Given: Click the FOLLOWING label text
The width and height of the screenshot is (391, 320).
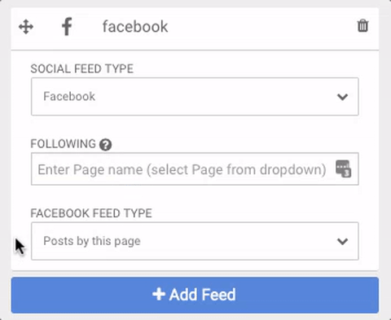Looking at the screenshot, I should tap(63, 144).
